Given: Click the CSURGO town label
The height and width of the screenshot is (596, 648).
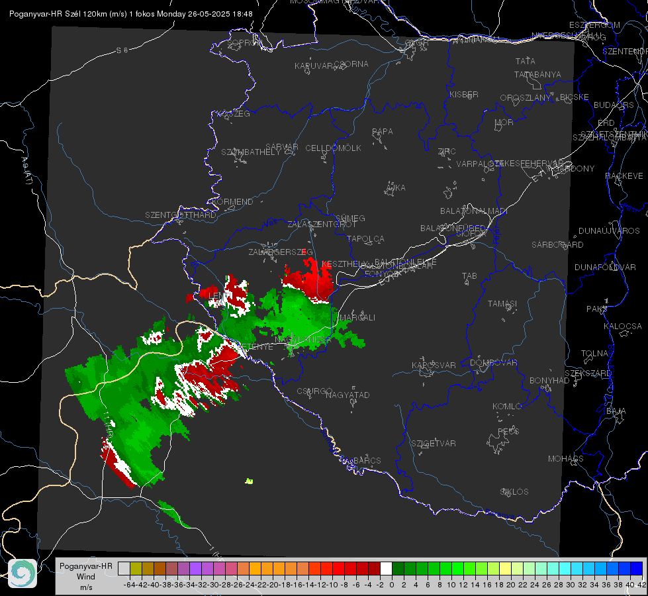Looking at the screenshot, I should tap(314, 391).
